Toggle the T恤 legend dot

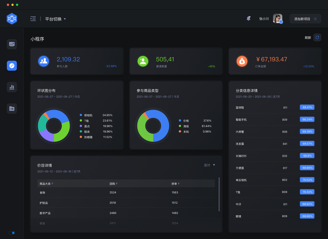pyautogui.click(x=81, y=121)
